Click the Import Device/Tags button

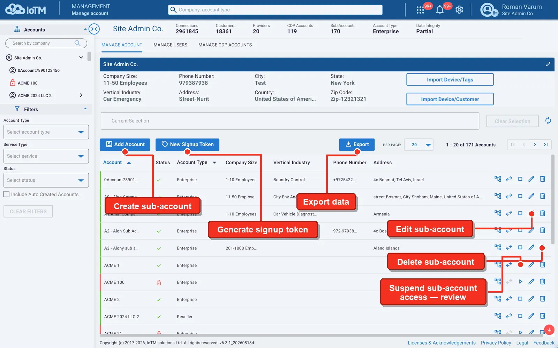click(x=450, y=79)
